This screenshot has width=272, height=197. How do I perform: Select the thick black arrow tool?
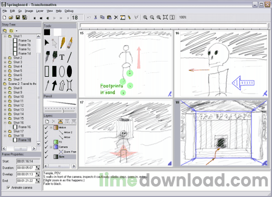[x=54, y=85]
